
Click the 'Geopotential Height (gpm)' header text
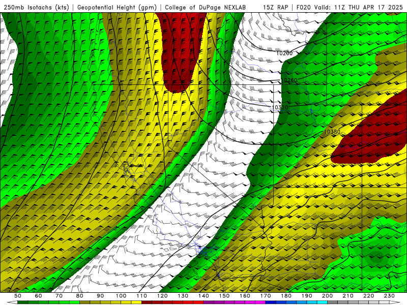point(117,7)
